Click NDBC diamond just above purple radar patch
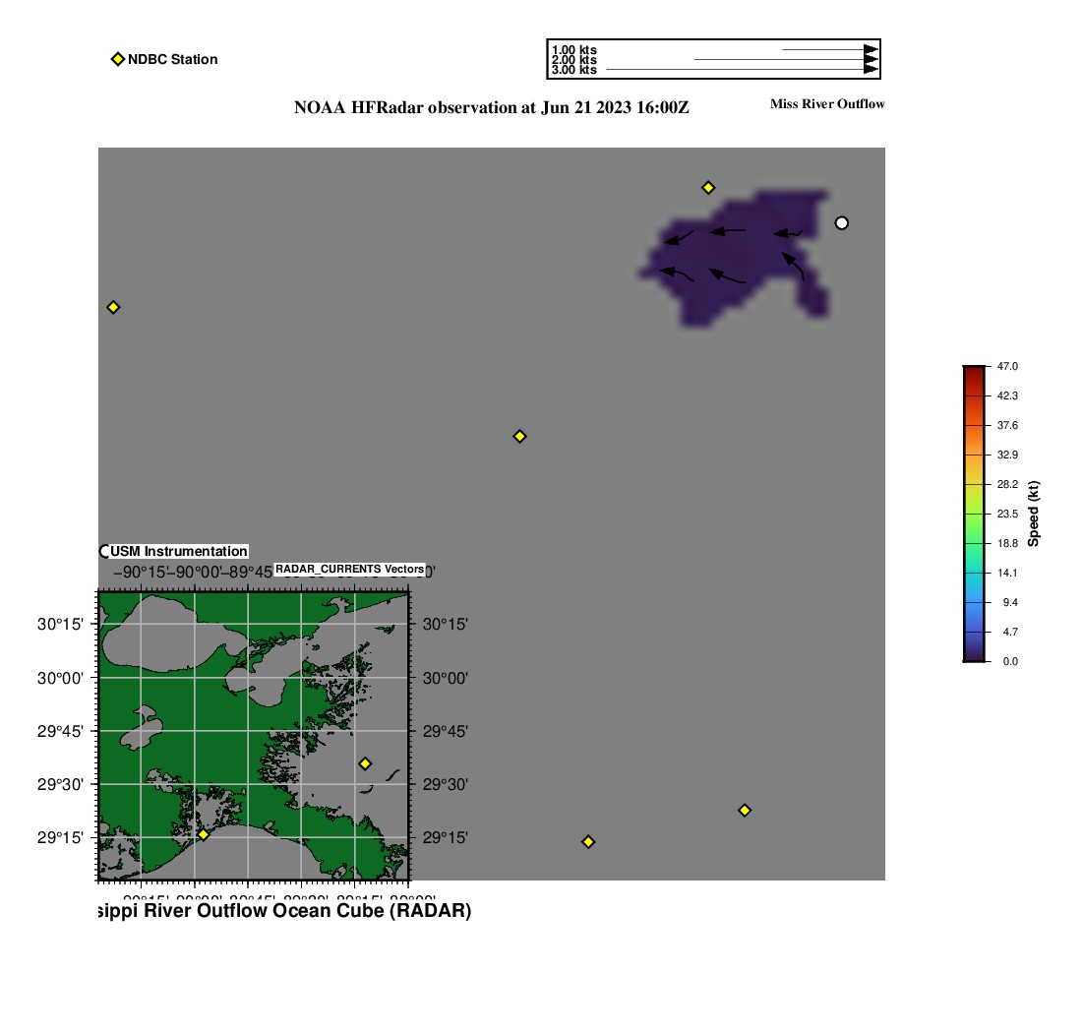 tap(707, 188)
